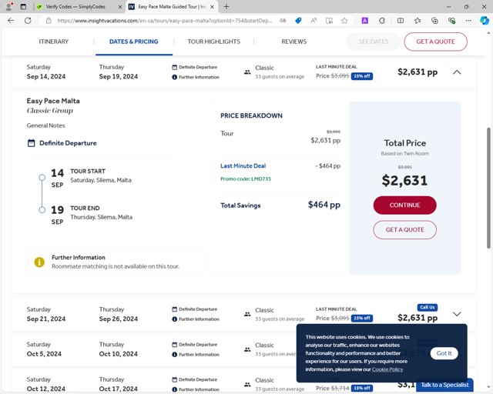Open browser profile icon
This screenshot has height=394, width=493.
point(9,7)
